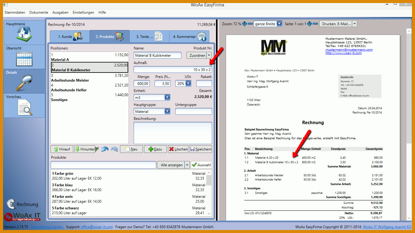Click the Euro Rechnung icon
415x233 pixels.
(x=11, y=204)
